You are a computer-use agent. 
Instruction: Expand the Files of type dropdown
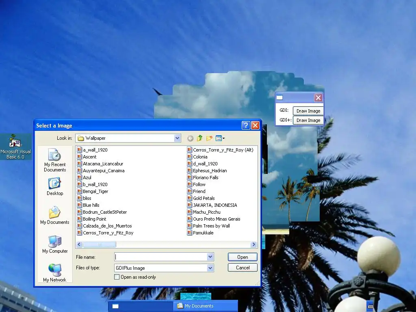[210, 268]
